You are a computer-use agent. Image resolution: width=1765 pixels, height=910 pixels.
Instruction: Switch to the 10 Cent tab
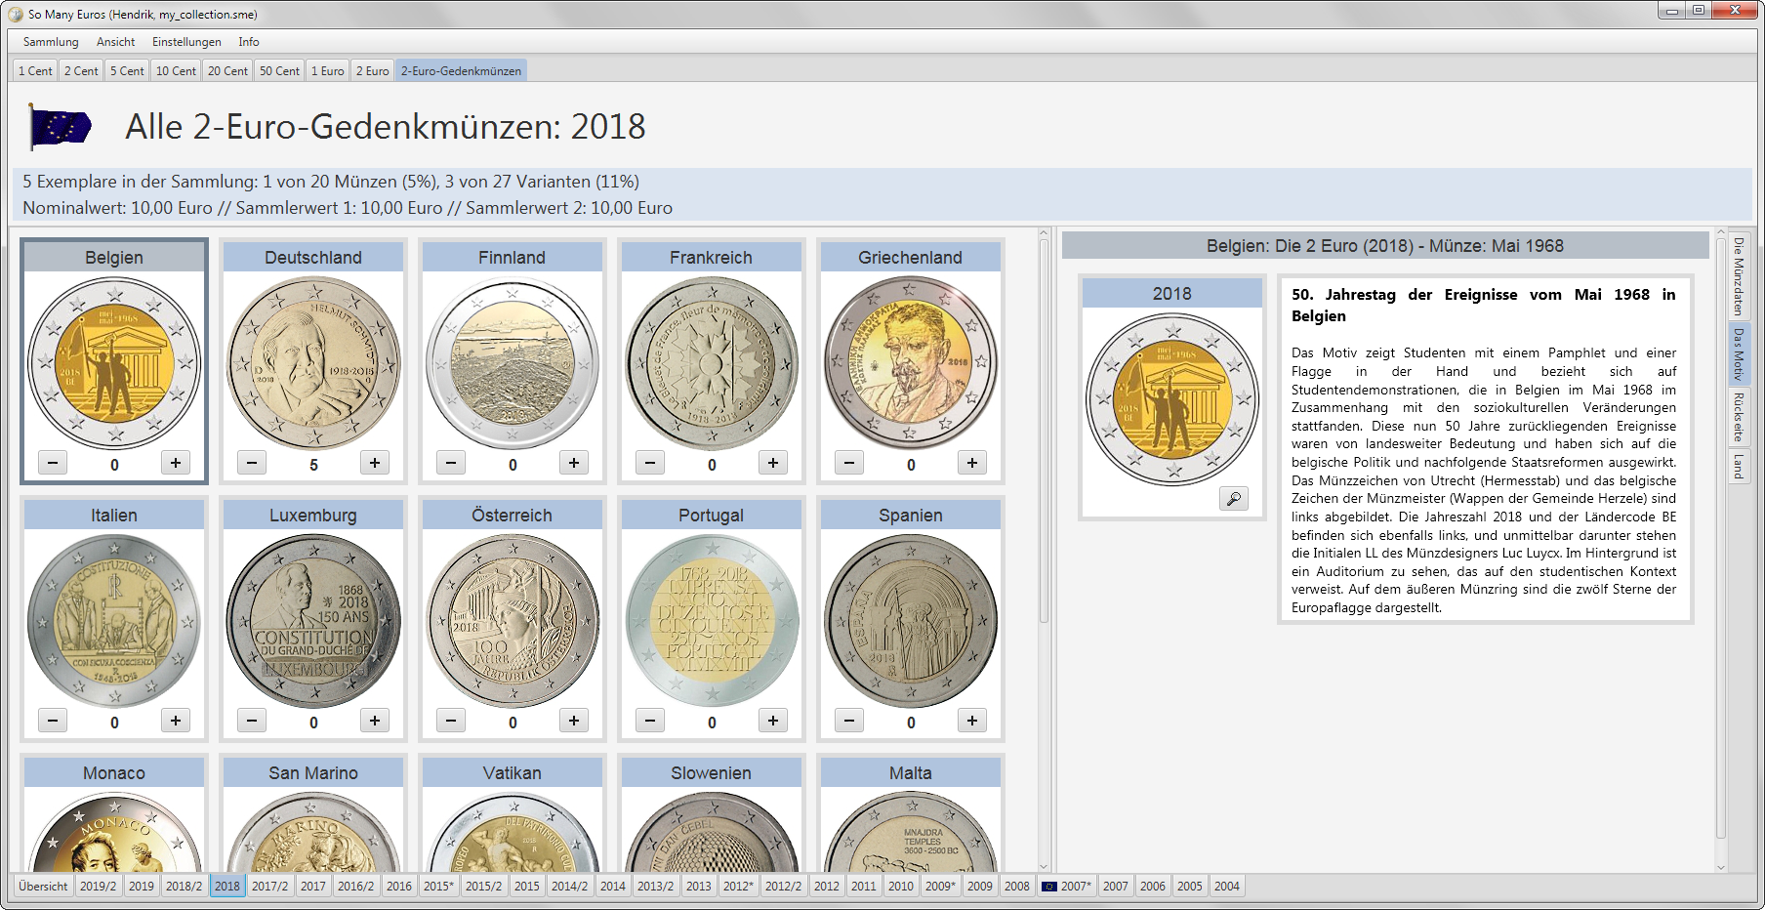point(176,70)
